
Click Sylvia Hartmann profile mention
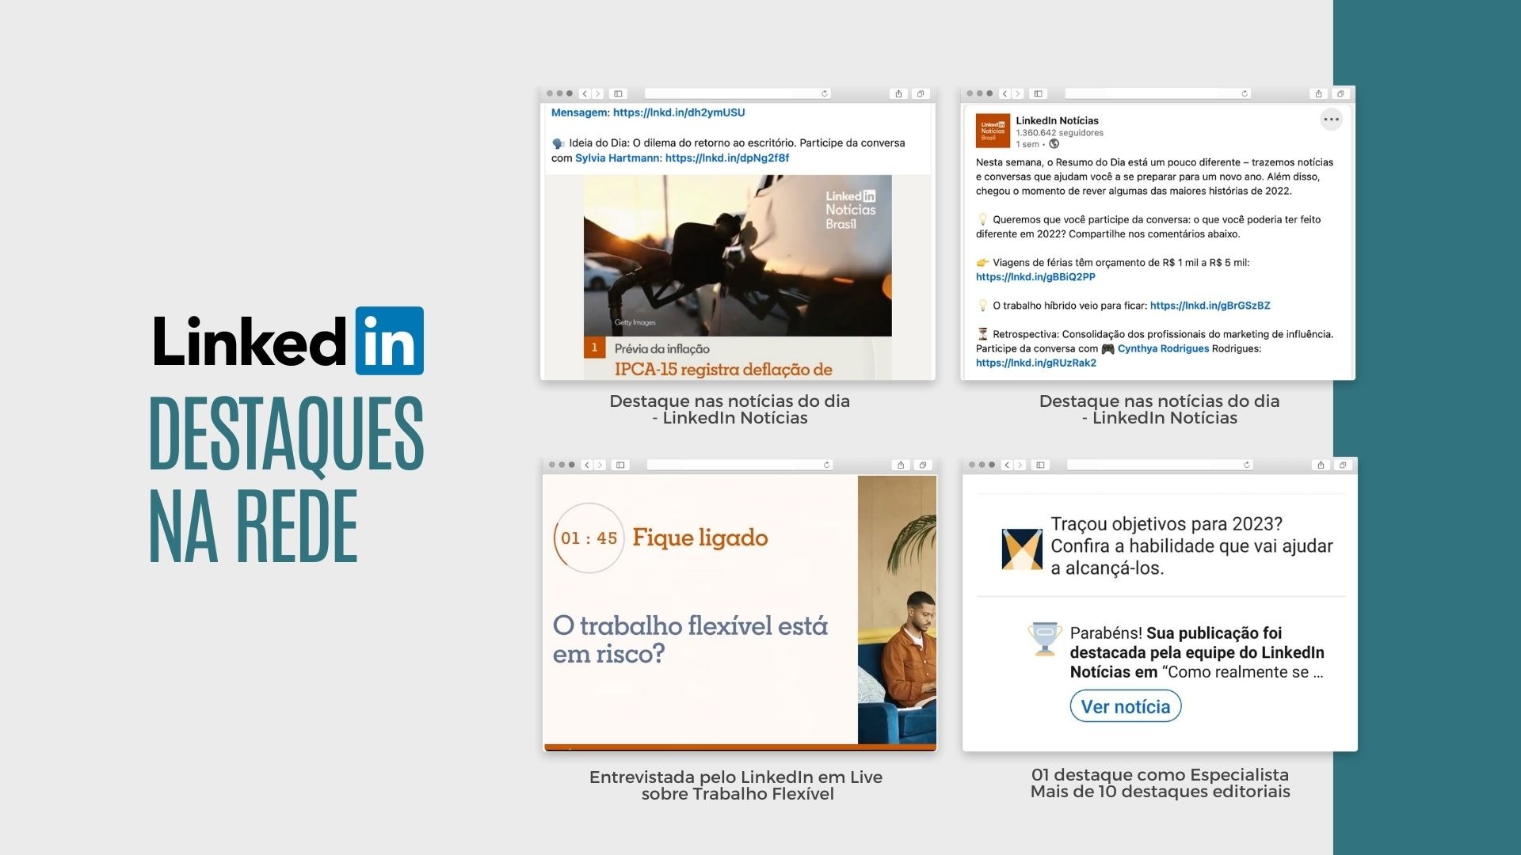click(617, 158)
